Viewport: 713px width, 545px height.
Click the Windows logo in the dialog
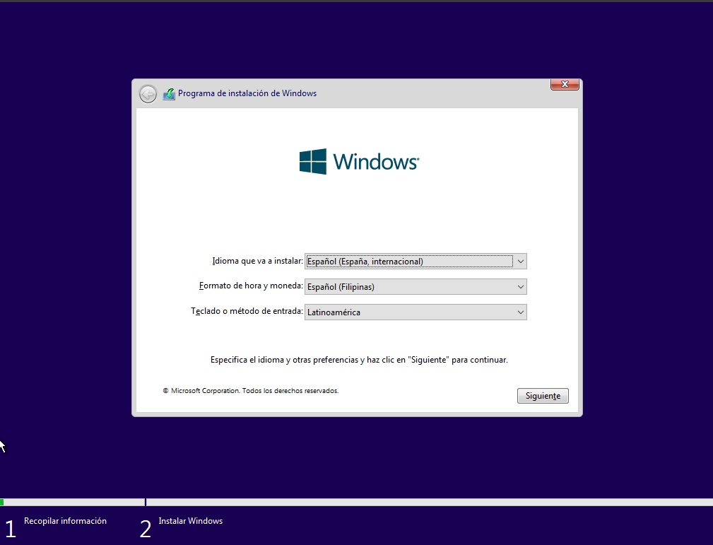click(x=359, y=161)
